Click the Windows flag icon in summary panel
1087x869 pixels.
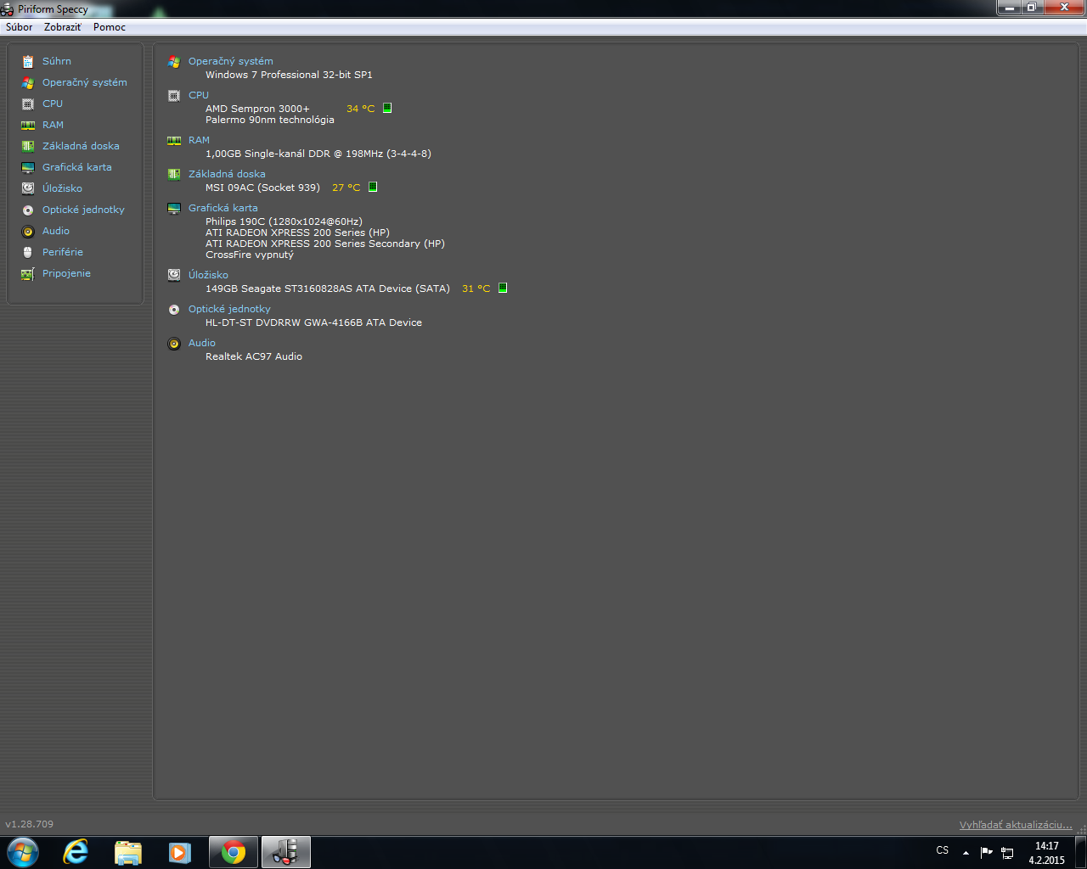coord(174,62)
